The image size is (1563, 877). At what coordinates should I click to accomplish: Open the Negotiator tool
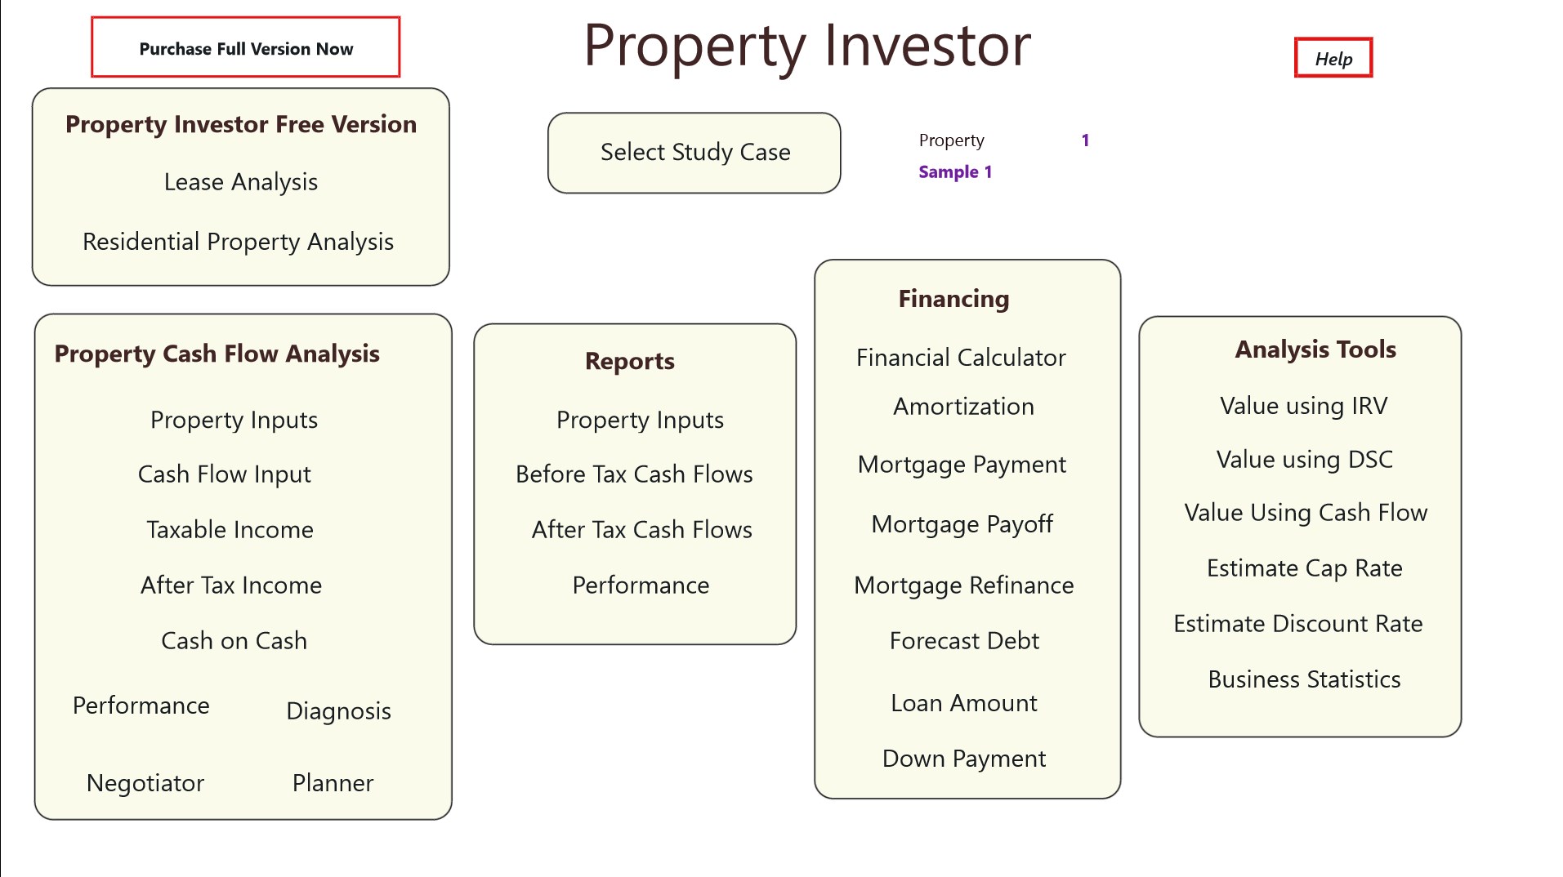[x=145, y=783]
